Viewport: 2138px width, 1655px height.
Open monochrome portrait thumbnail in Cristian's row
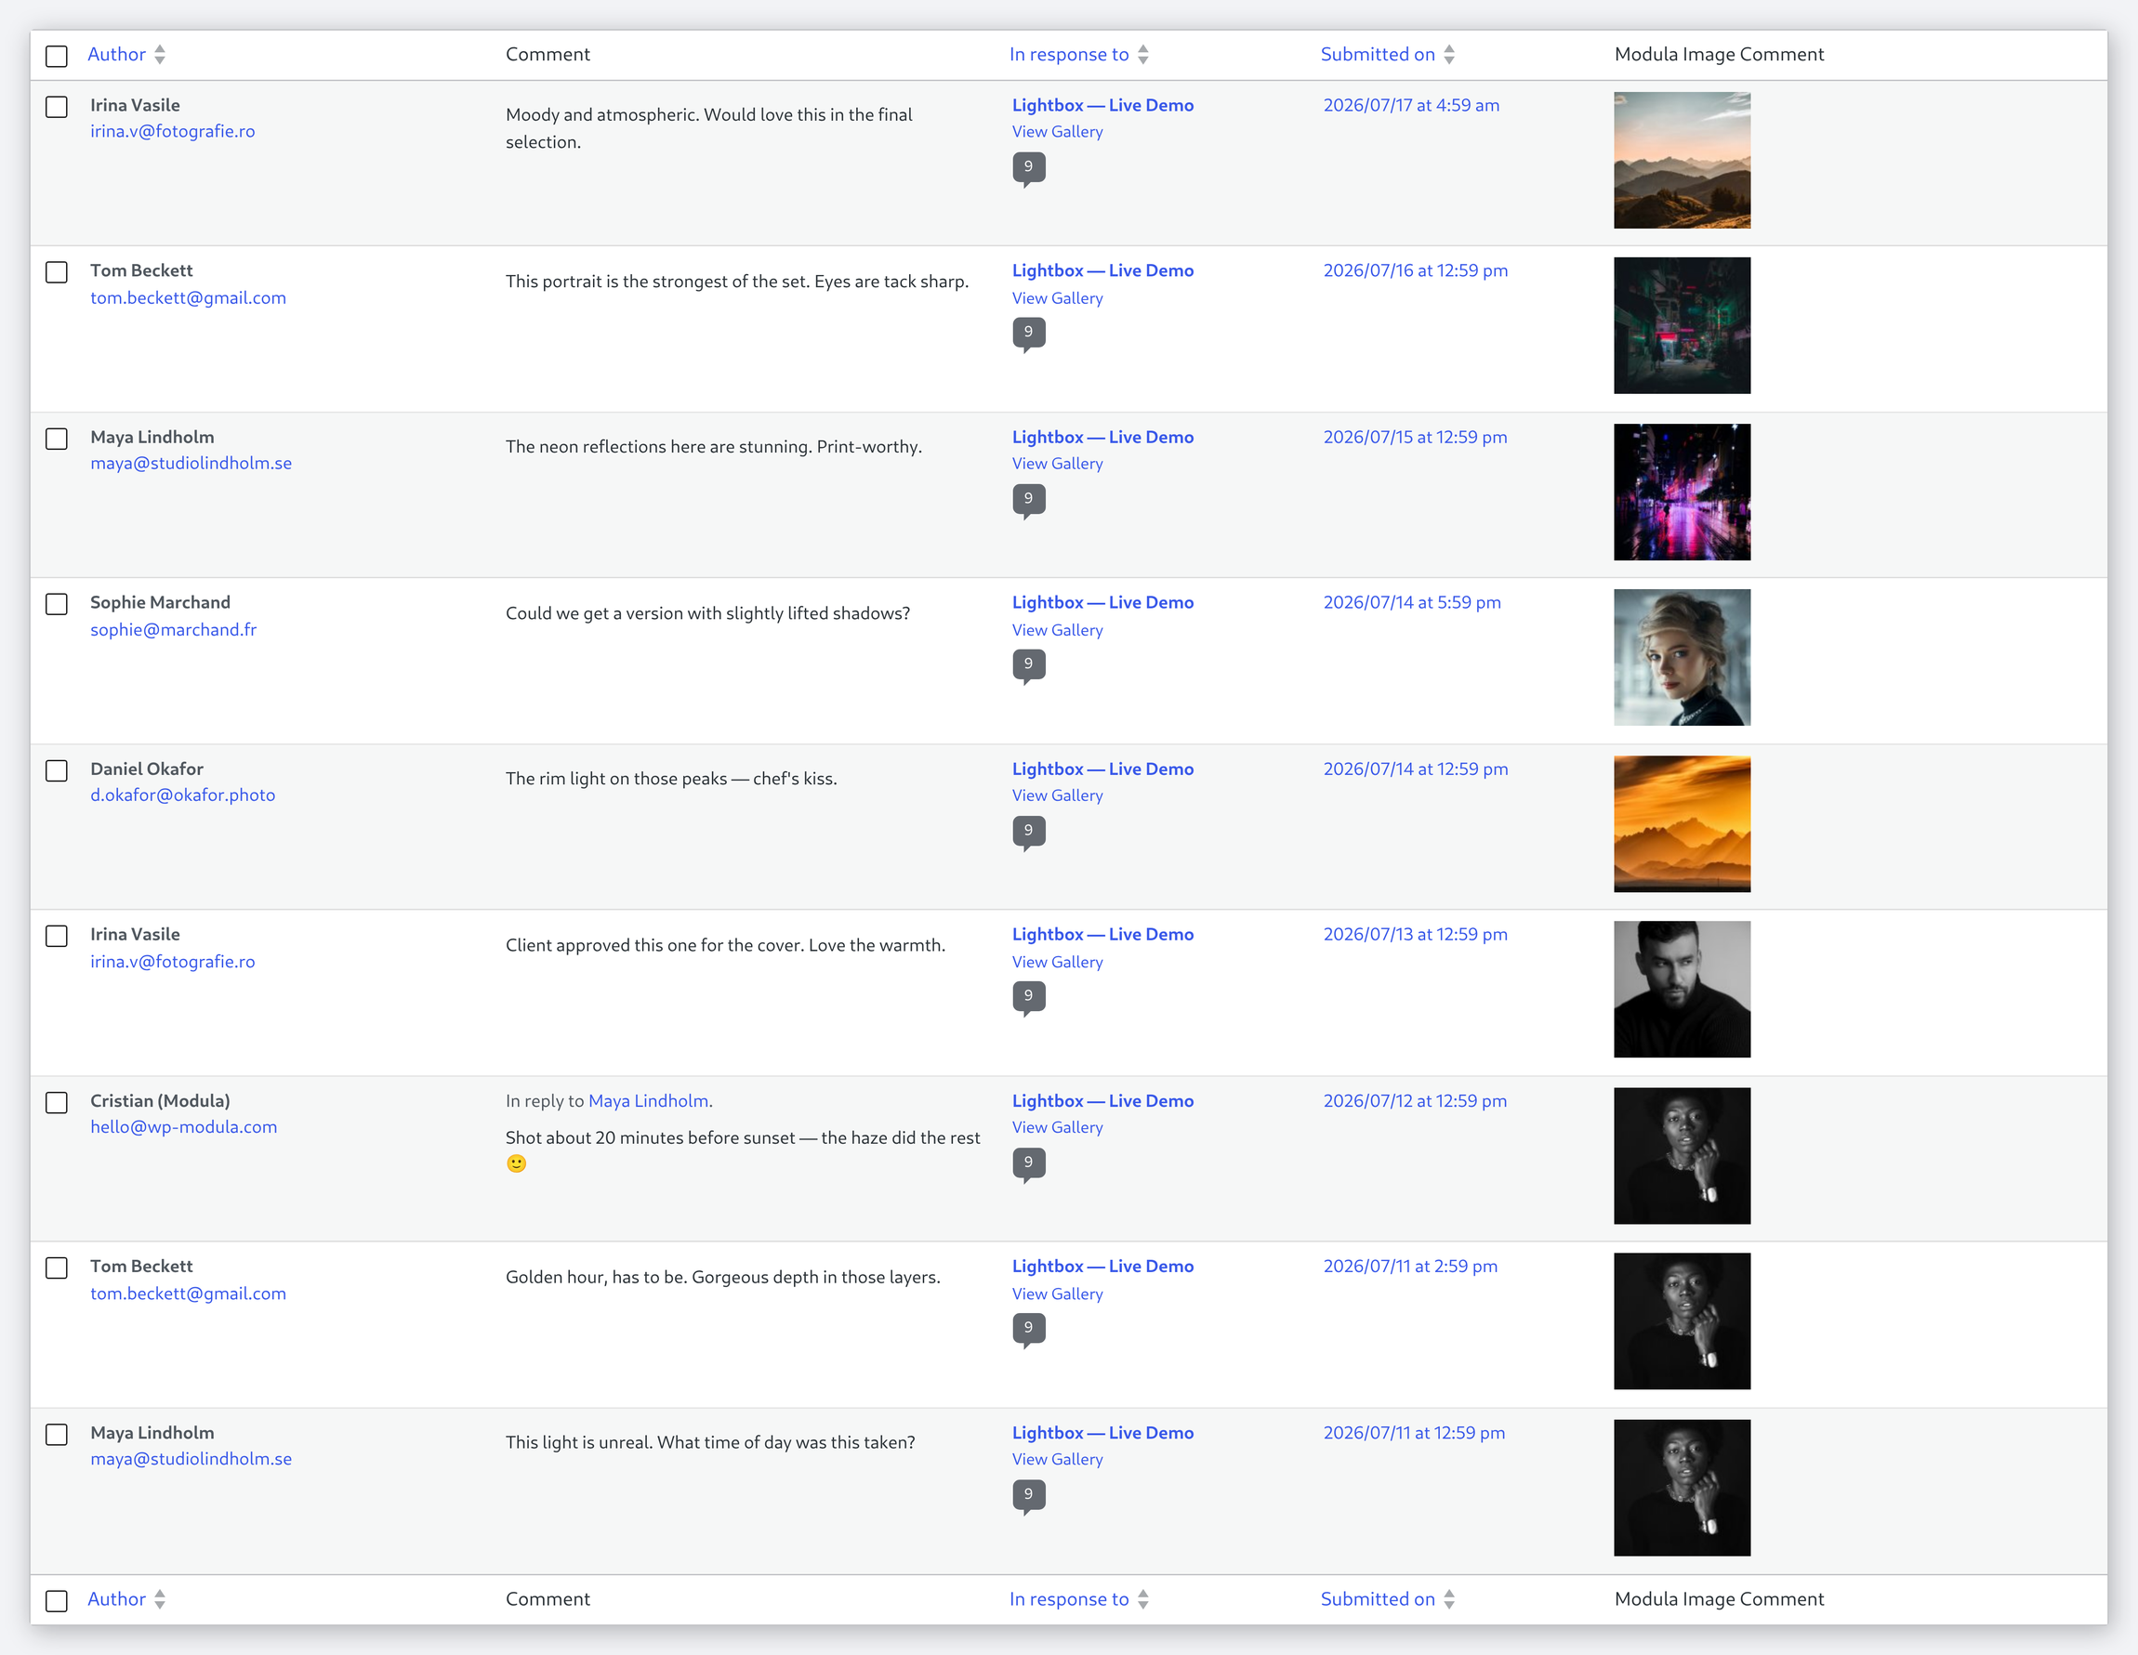pyautogui.click(x=1682, y=1156)
